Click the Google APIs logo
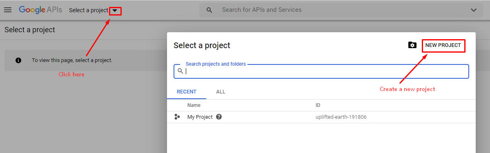Image resolution: width=490 pixels, height=153 pixels. point(40,10)
